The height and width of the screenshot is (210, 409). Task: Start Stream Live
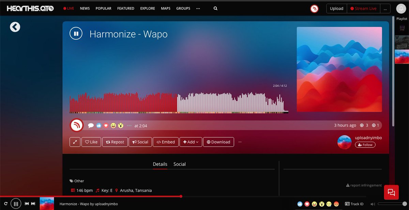(363, 8)
